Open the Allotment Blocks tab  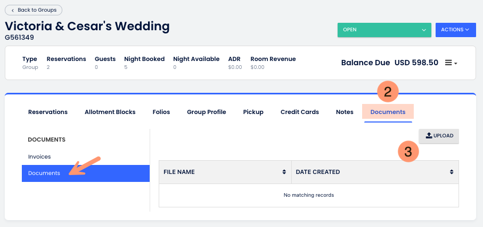[110, 112]
